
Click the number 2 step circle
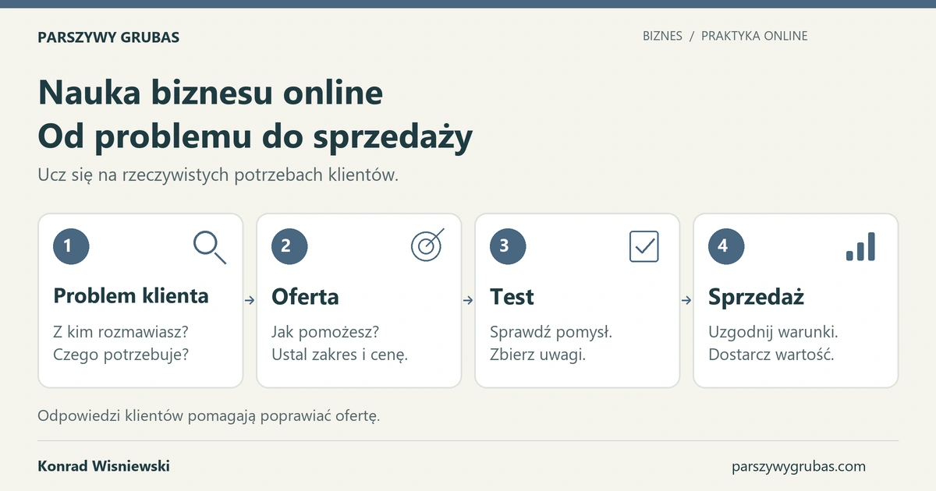pos(289,246)
